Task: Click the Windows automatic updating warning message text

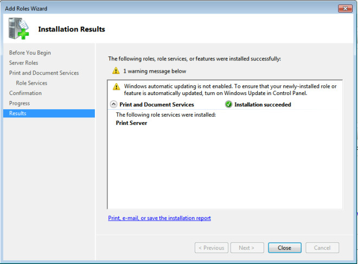Action: [x=230, y=90]
